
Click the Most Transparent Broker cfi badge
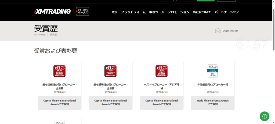(x=110, y=71)
